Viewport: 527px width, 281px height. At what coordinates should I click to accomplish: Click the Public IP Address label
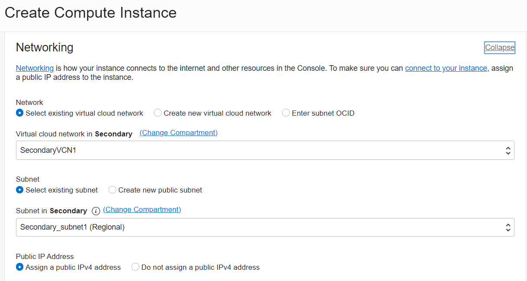tap(45, 256)
